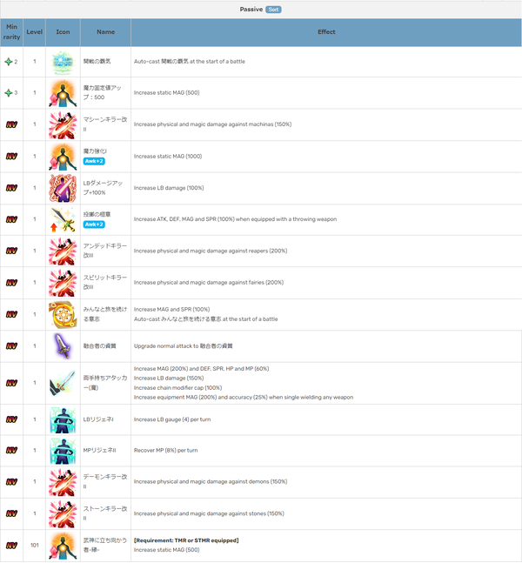Click the 2-star rarity icon in first row
This screenshot has width=522, height=563.
coord(8,62)
